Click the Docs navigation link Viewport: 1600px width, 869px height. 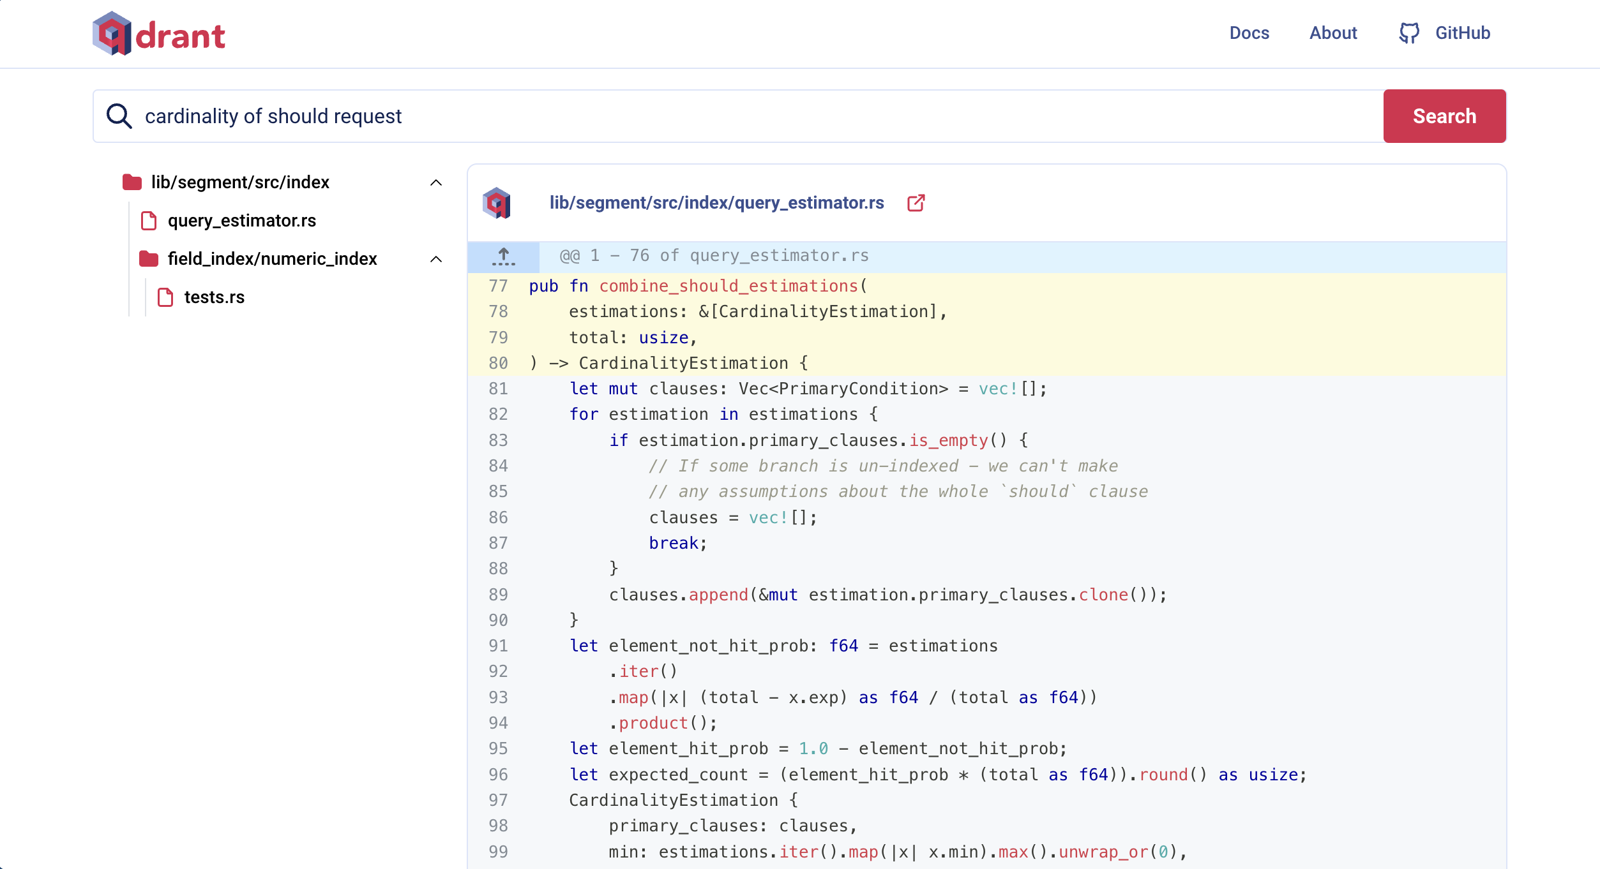click(1249, 32)
